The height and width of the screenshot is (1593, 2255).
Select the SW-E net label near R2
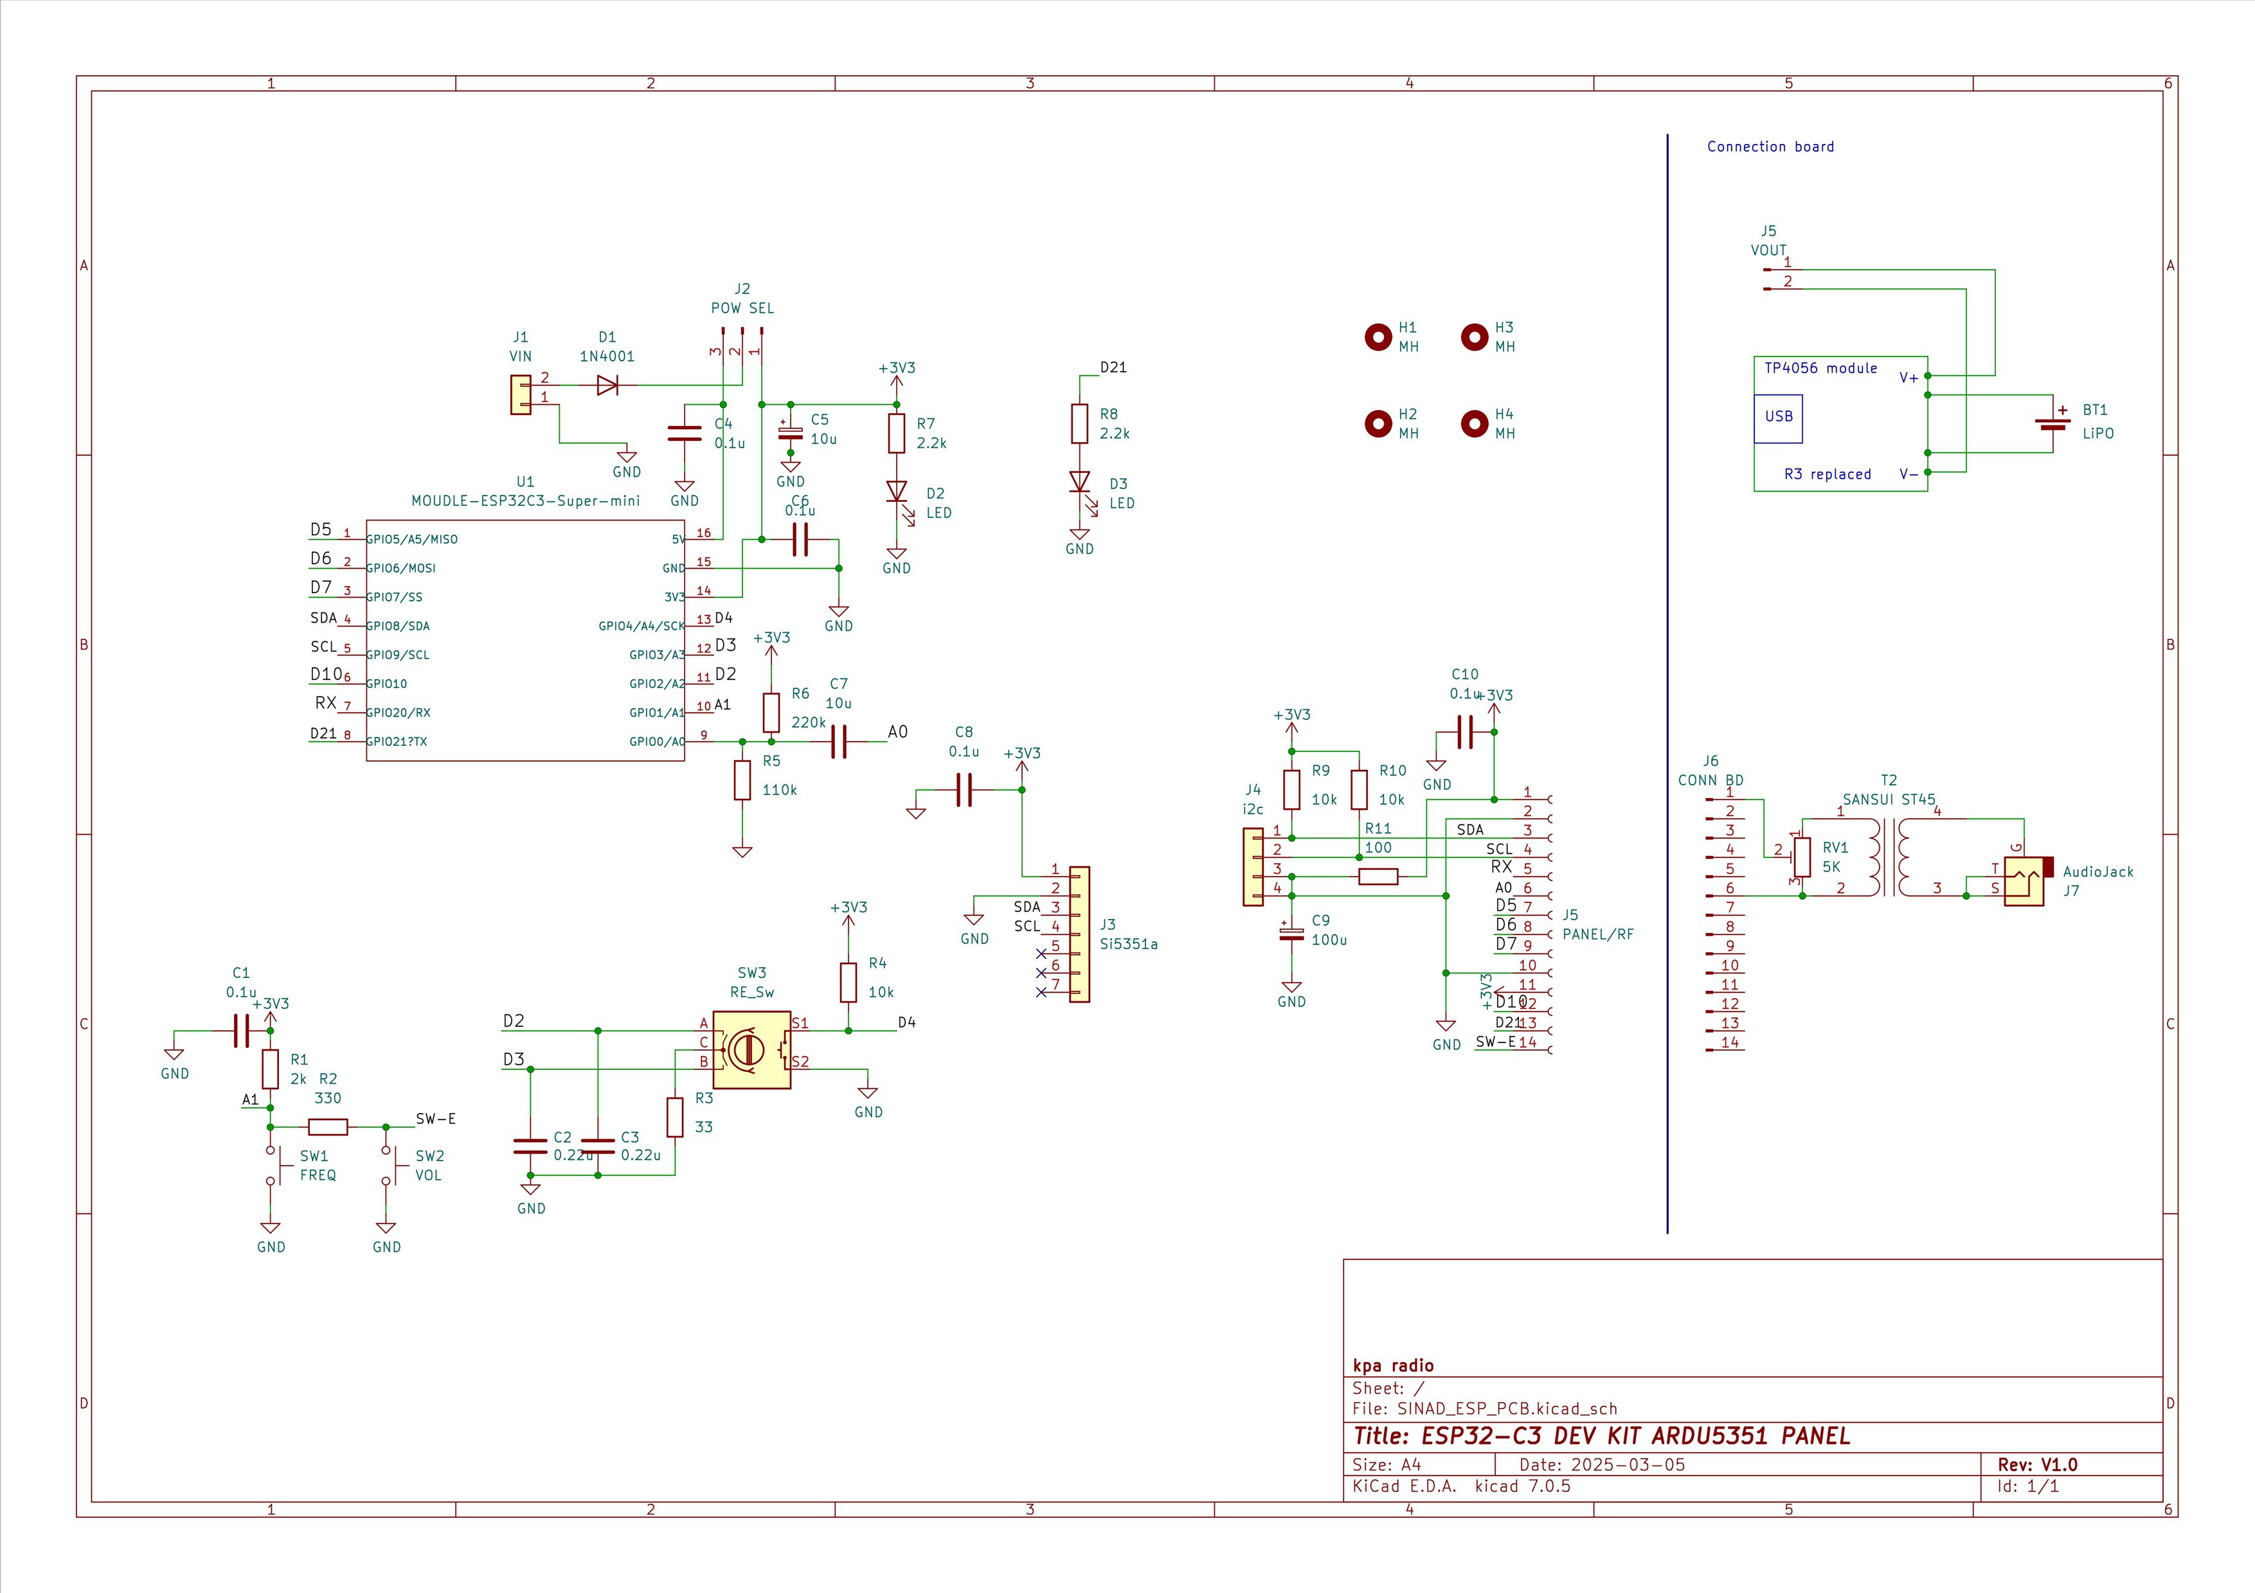[435, 1119]
